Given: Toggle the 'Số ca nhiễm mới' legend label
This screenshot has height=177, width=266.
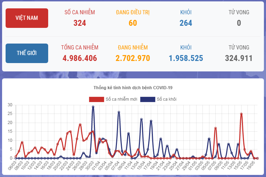Looking at the screenshot, I should pyautogui.click(x=121, y=99).
